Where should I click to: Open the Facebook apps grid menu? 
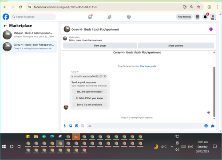point(197,17)
